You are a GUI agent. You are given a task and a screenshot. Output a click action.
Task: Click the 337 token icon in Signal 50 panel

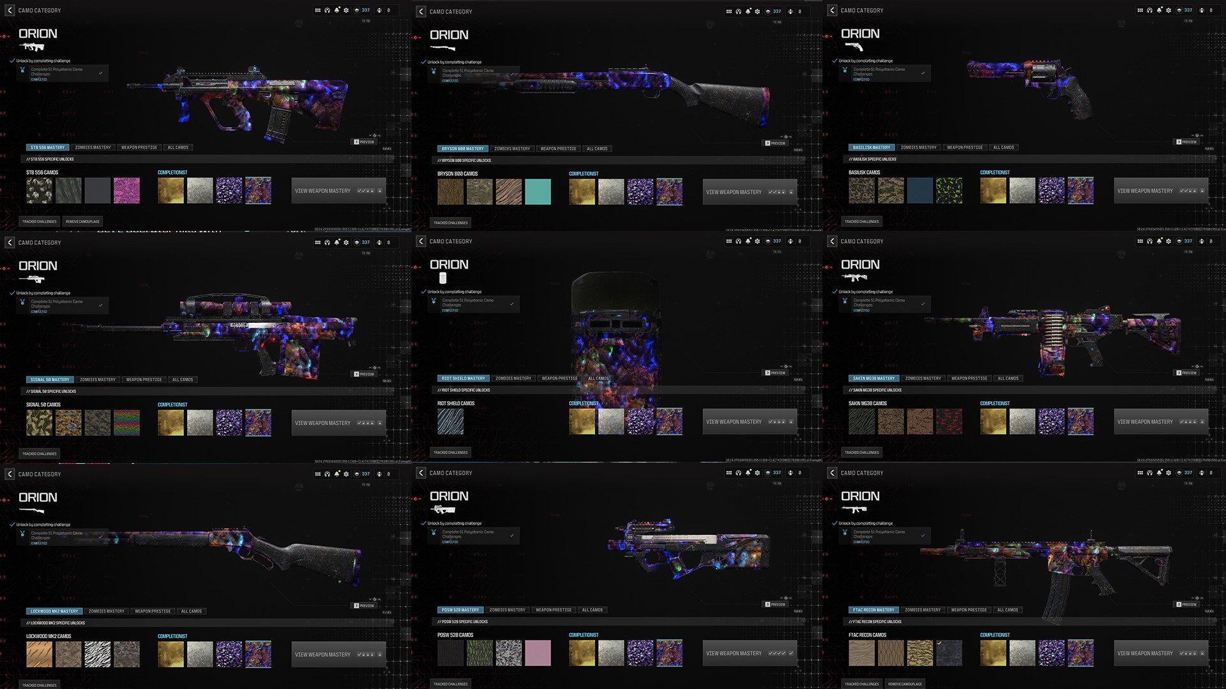click(357, 242)
